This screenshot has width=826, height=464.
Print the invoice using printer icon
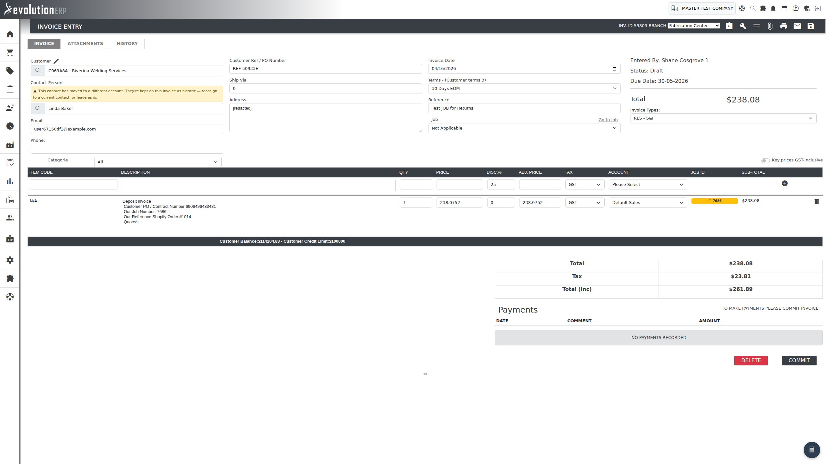[783, 26]
